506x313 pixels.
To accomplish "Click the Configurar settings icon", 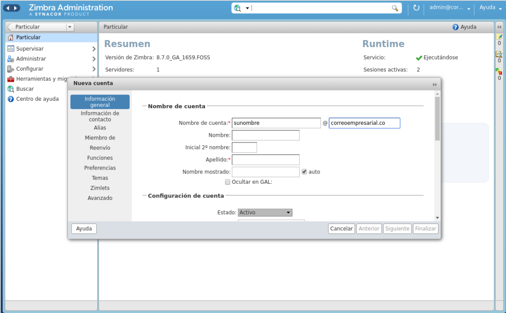I will [11, 69].
